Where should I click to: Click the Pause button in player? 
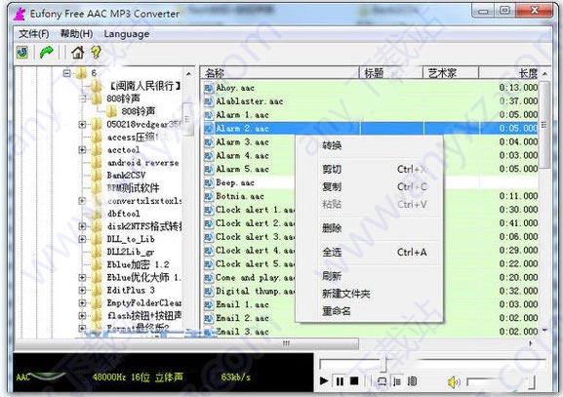tap(340, 380)
